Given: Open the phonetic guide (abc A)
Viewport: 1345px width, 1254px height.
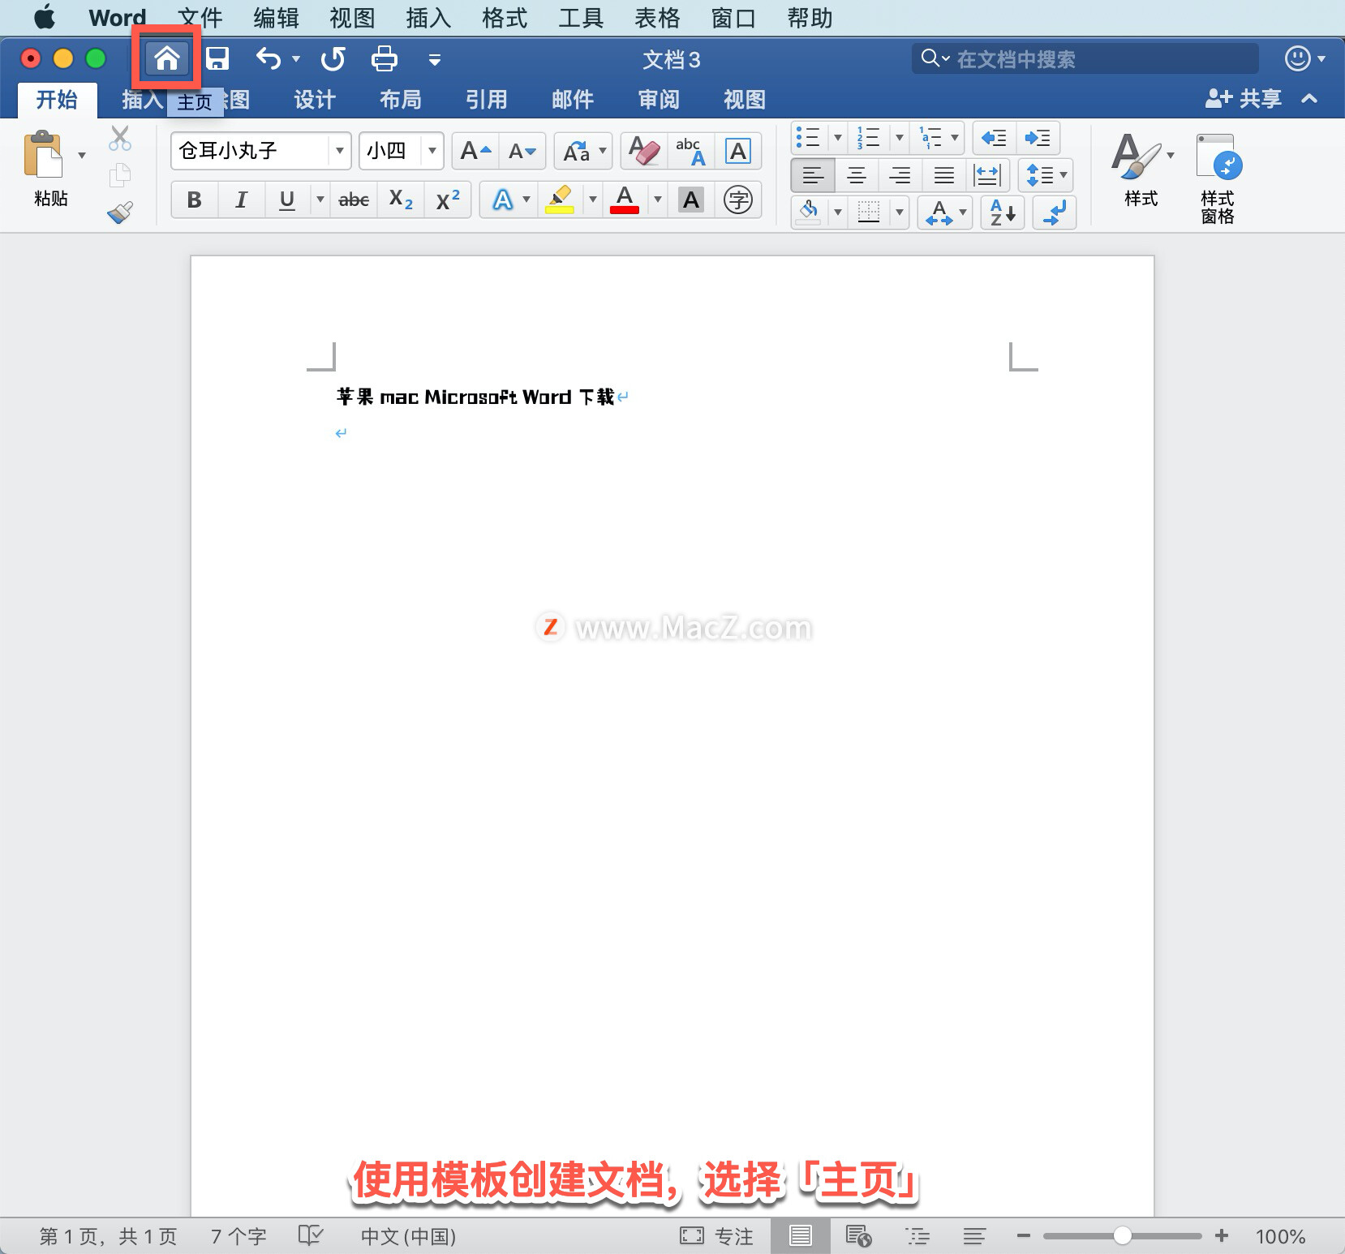Looking at the screenshot, I should coord(691,151).
